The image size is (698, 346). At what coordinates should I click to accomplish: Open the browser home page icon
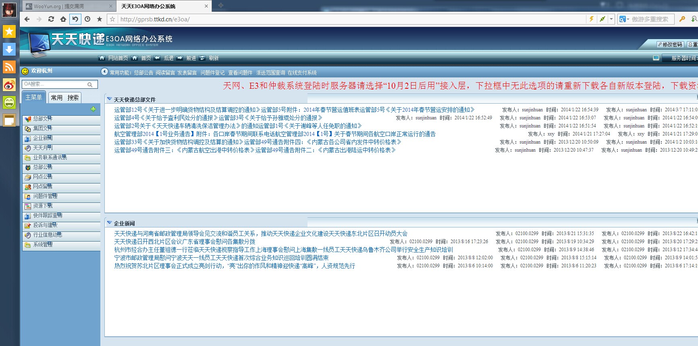[63, 19]
